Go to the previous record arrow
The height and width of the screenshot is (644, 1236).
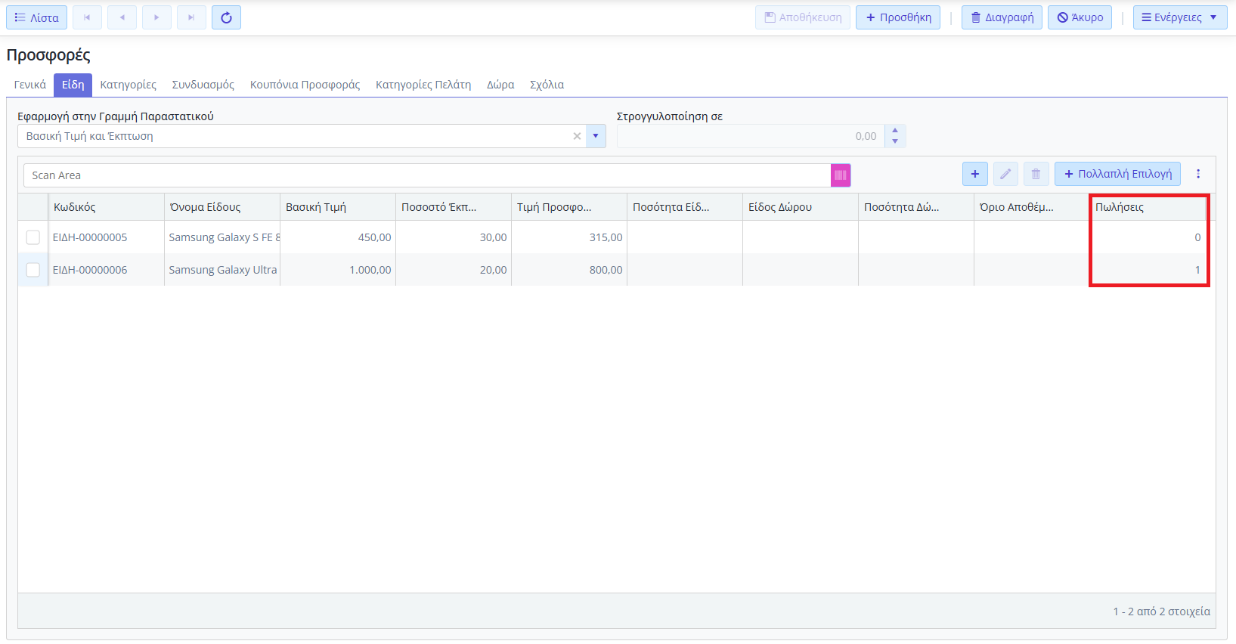pyautogui.click(x=122, y=17)
